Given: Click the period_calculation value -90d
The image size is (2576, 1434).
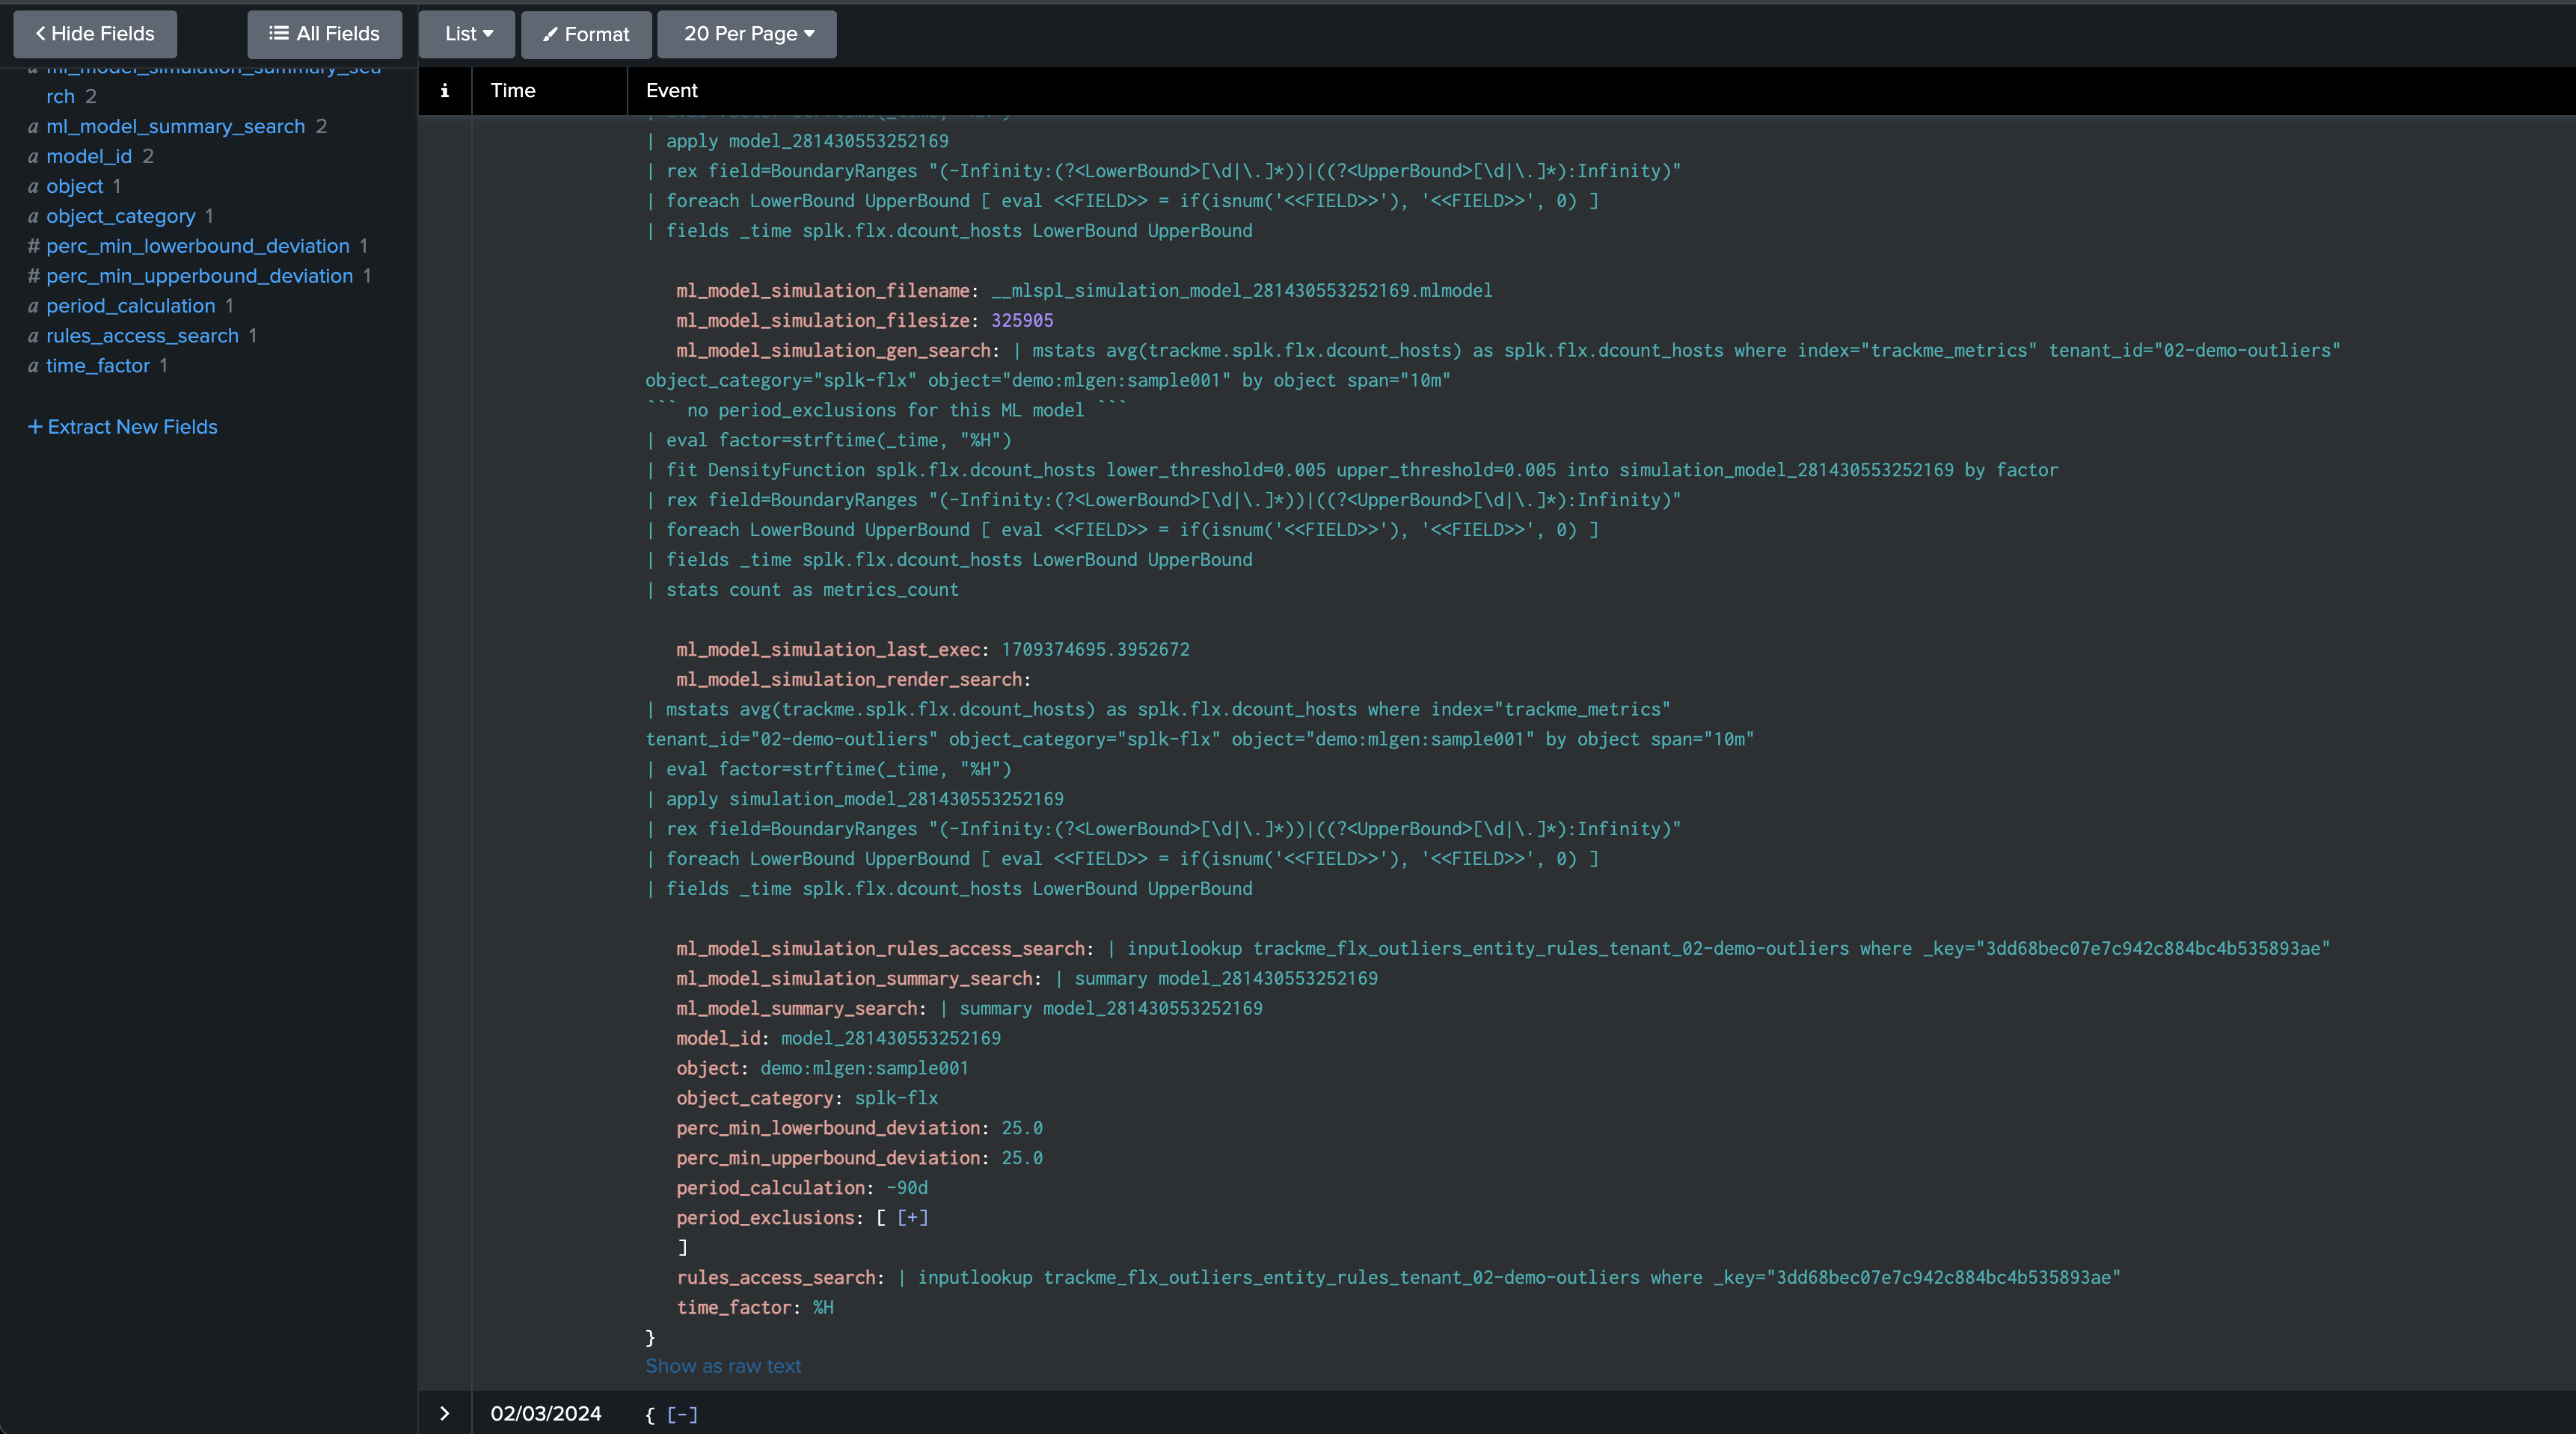Looking at the screenshot, I should [907, 1188].
